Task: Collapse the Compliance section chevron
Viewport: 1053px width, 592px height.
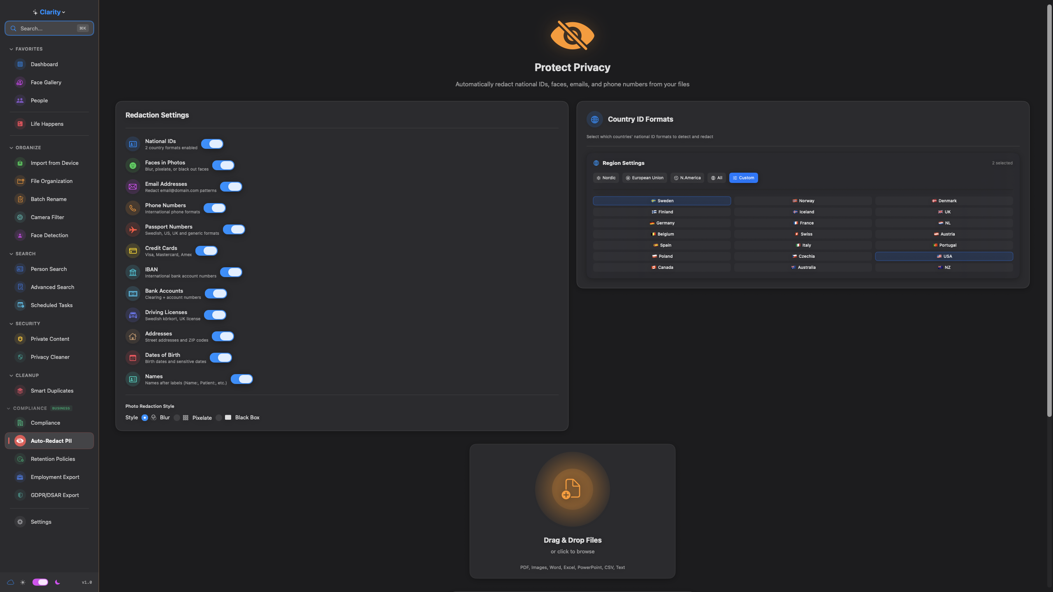Action: pos(9,408)
